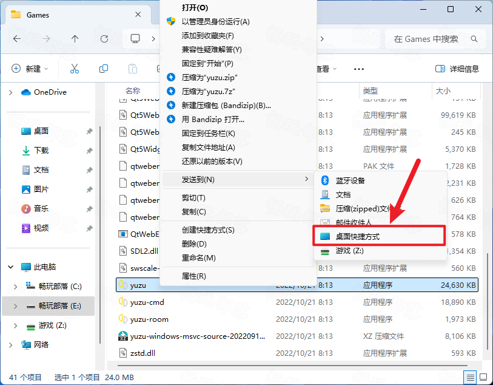Switch to large thumbnails view icon
This screenshot has width=493, height=385.
483,377
